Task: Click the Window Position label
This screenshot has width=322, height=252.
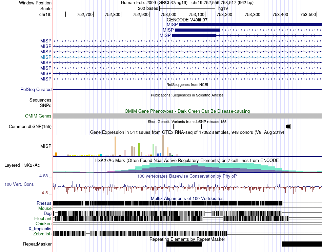Action: click(x=35, y=3)
